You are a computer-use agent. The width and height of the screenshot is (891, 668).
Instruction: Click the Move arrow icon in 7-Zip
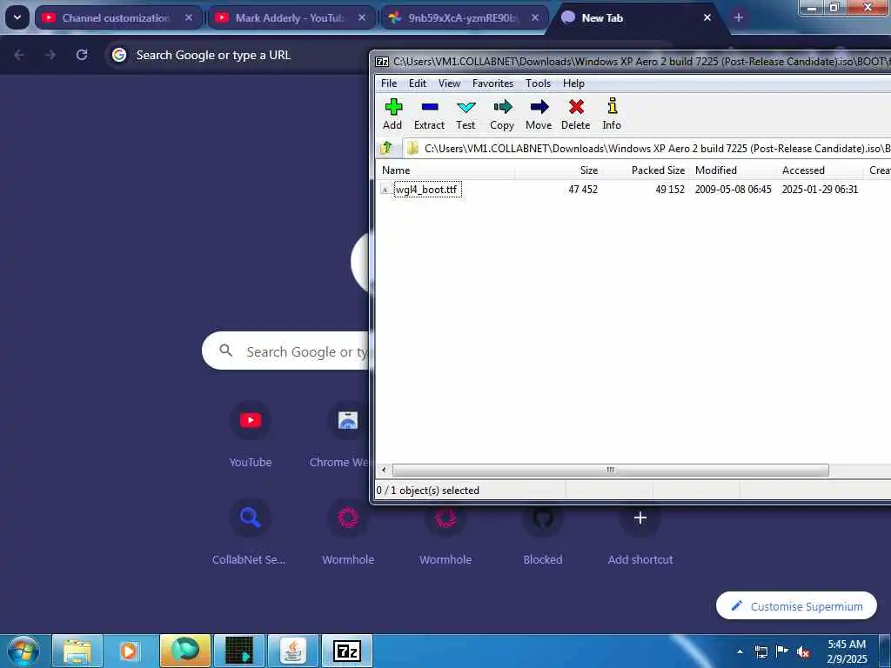pyautogui.click(x=539, y=114)
